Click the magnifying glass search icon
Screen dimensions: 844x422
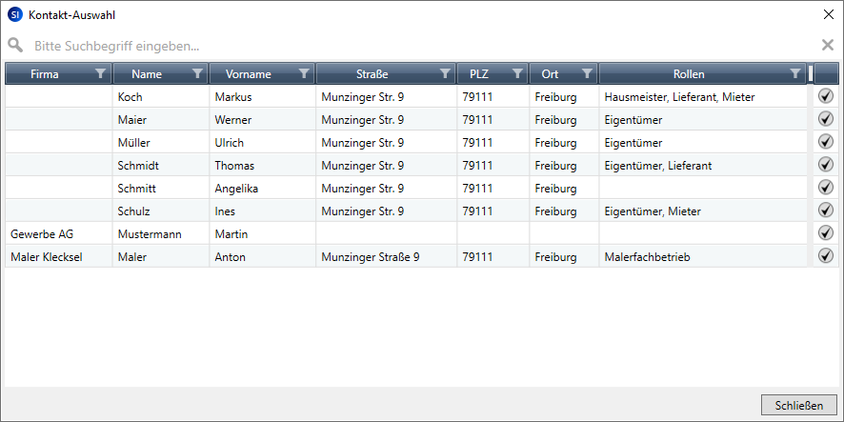(15, 45)
